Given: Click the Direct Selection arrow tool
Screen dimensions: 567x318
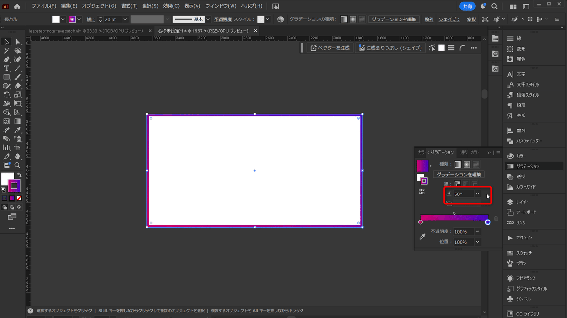Looking at the screenshot, I should 17,42.
